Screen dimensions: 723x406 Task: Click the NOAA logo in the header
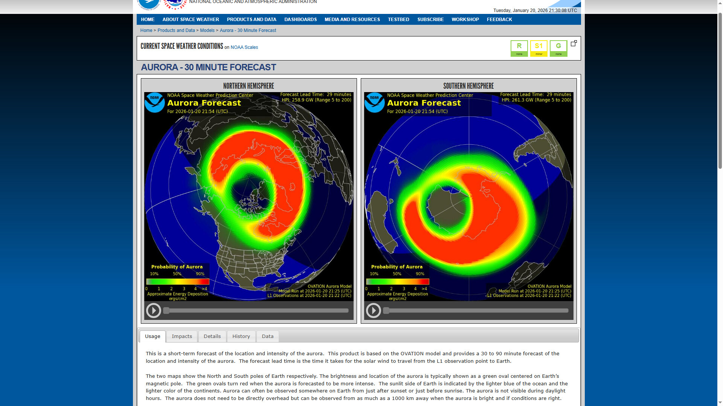[149, 4]
